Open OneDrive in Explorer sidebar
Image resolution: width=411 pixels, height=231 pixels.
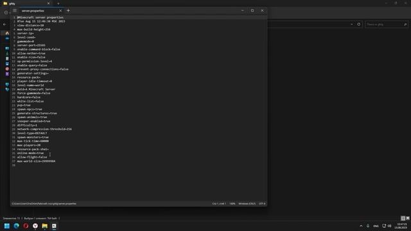[x=7, y=38]
